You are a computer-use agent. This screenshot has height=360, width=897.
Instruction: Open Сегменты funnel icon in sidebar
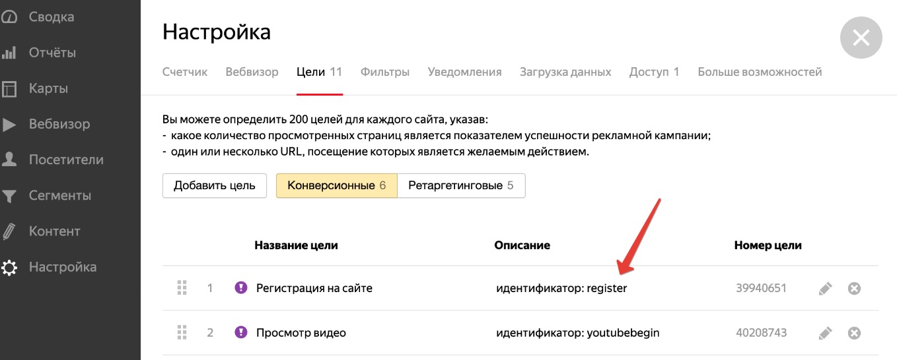point(9,196)
